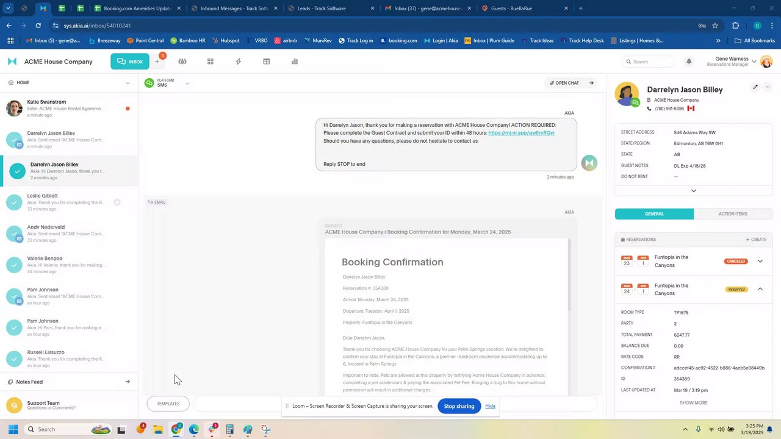Click the notifications bell icon
The height and width of the screenshot is (439, 781).
pos(689,62)
